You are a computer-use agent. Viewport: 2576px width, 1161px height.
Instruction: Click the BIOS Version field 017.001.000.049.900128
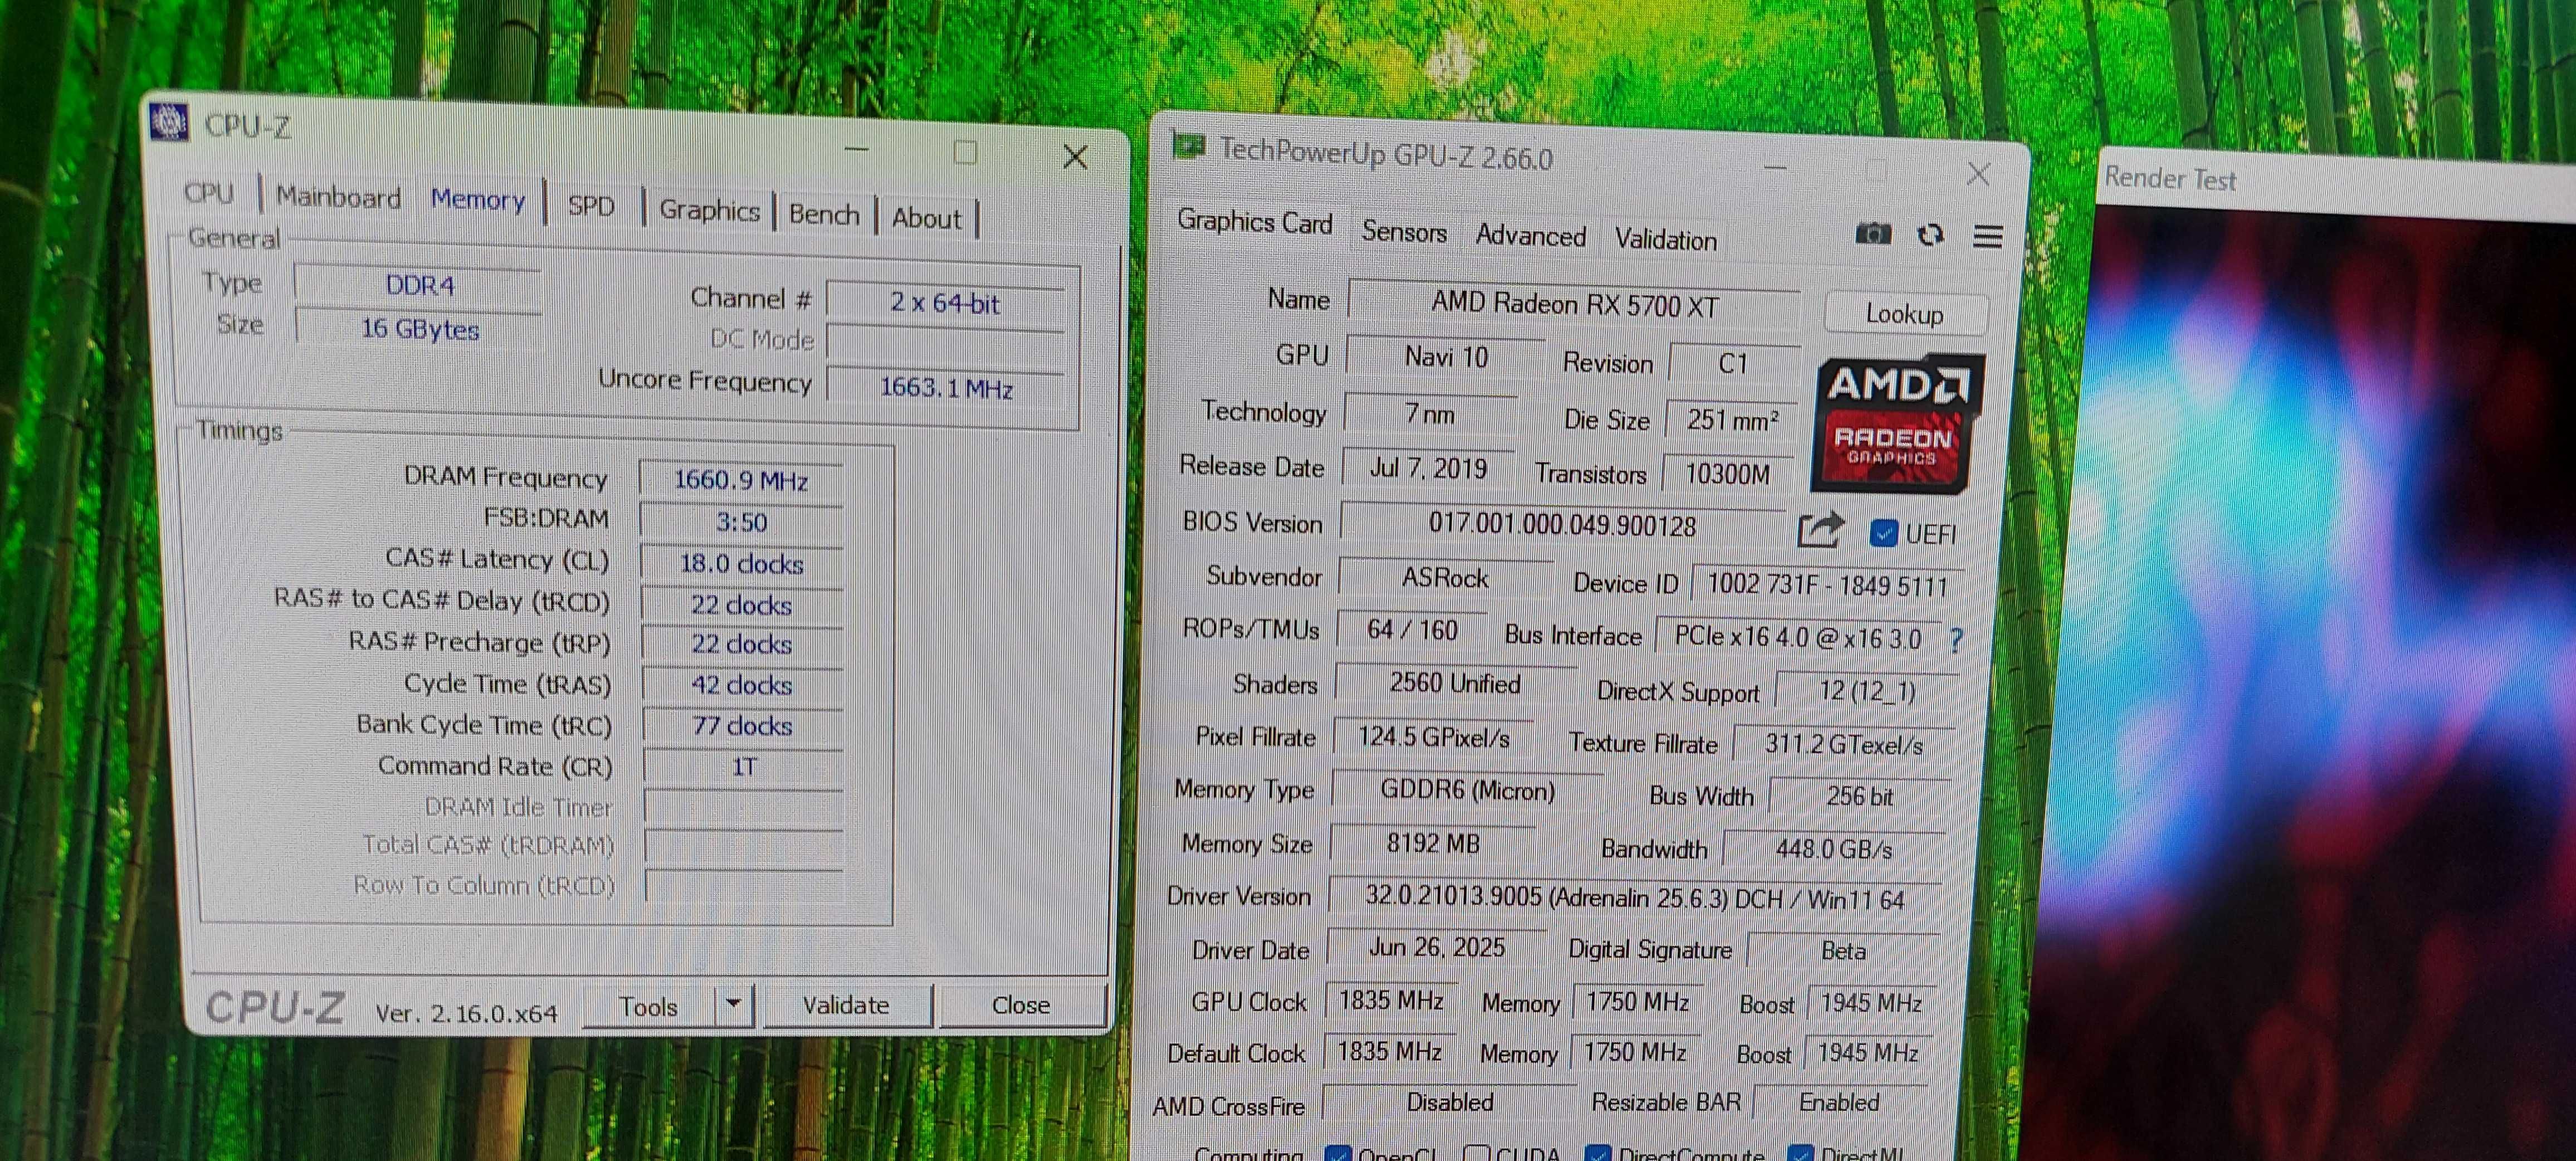point(1562,525)
